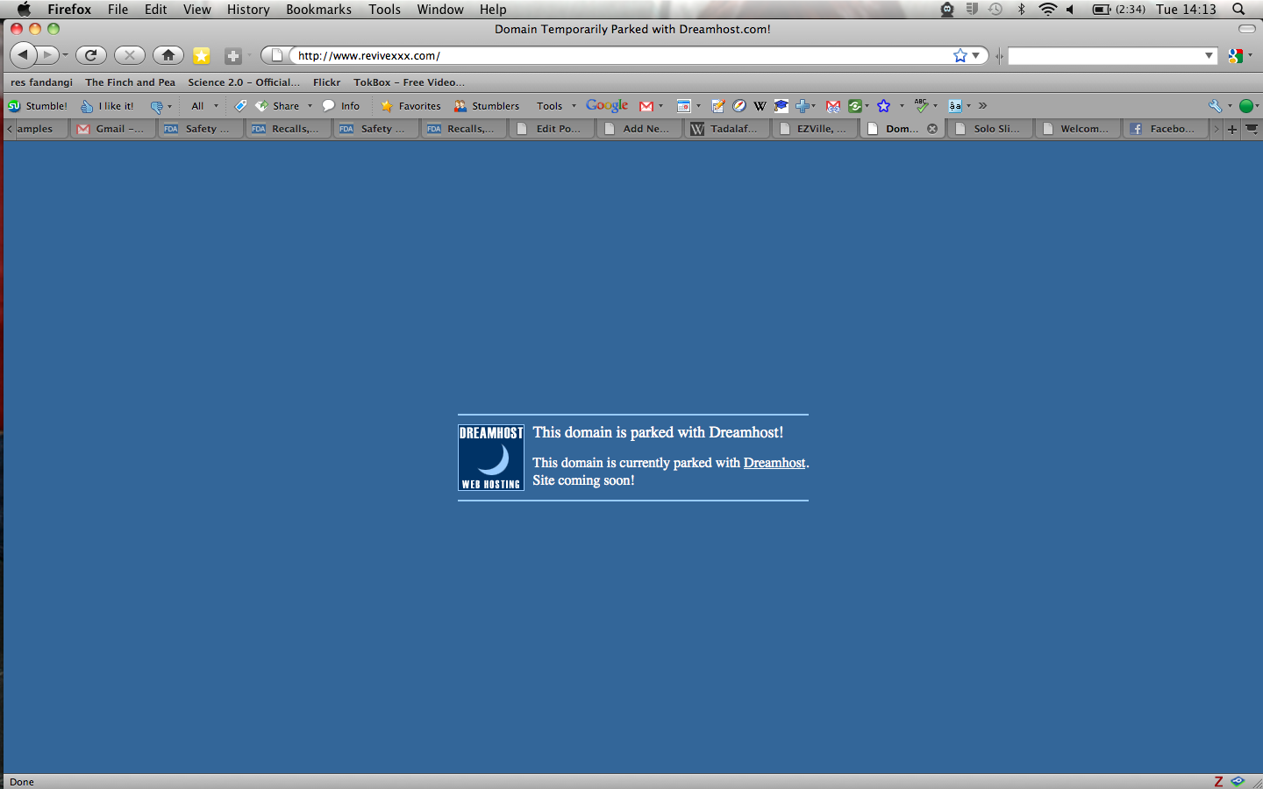Open the search bar history dropdown
Viewport: 1263px width, 789px height.
point(1209,55)
